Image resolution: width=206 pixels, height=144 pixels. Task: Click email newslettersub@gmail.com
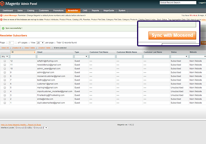point(49,65)
